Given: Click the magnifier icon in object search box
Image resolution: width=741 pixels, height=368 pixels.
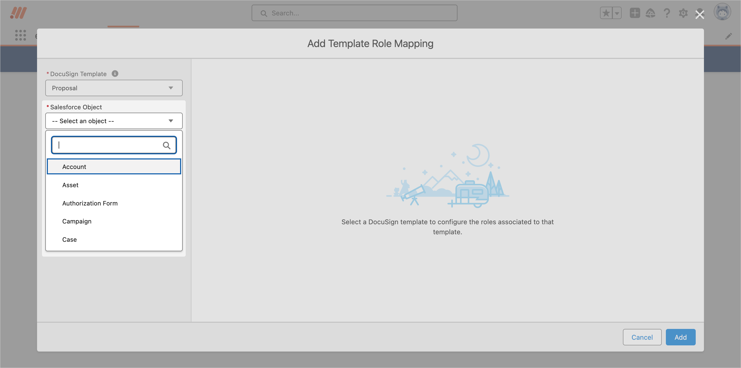Looking at the screenshot, I should click(x=166, y=146).
